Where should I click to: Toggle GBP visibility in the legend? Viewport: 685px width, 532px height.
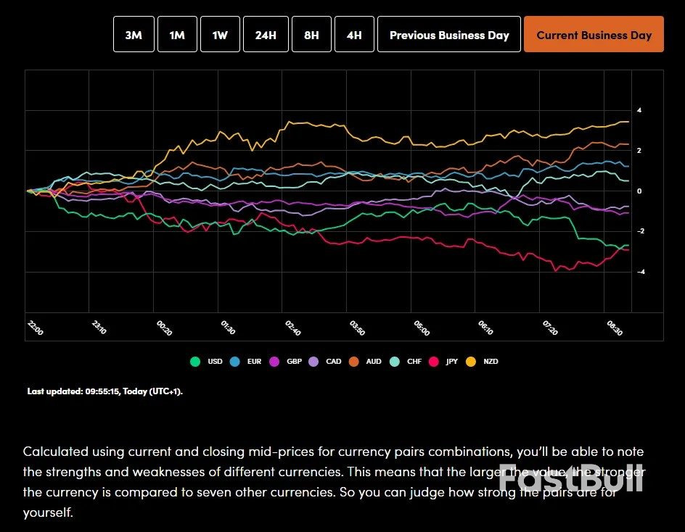tap(274, 362)
